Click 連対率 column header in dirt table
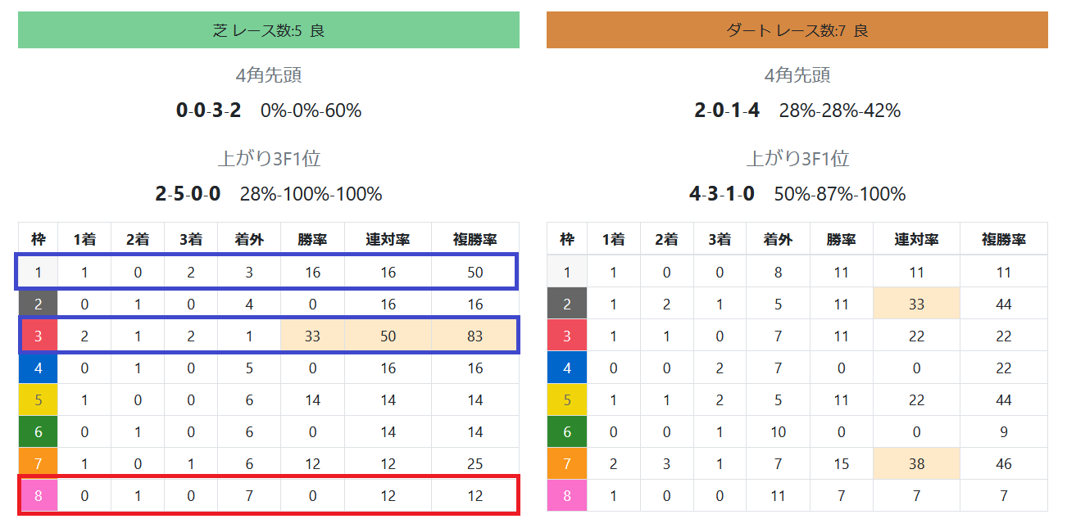The width and height of the screenshot is (1067, 528). [916, 239]
